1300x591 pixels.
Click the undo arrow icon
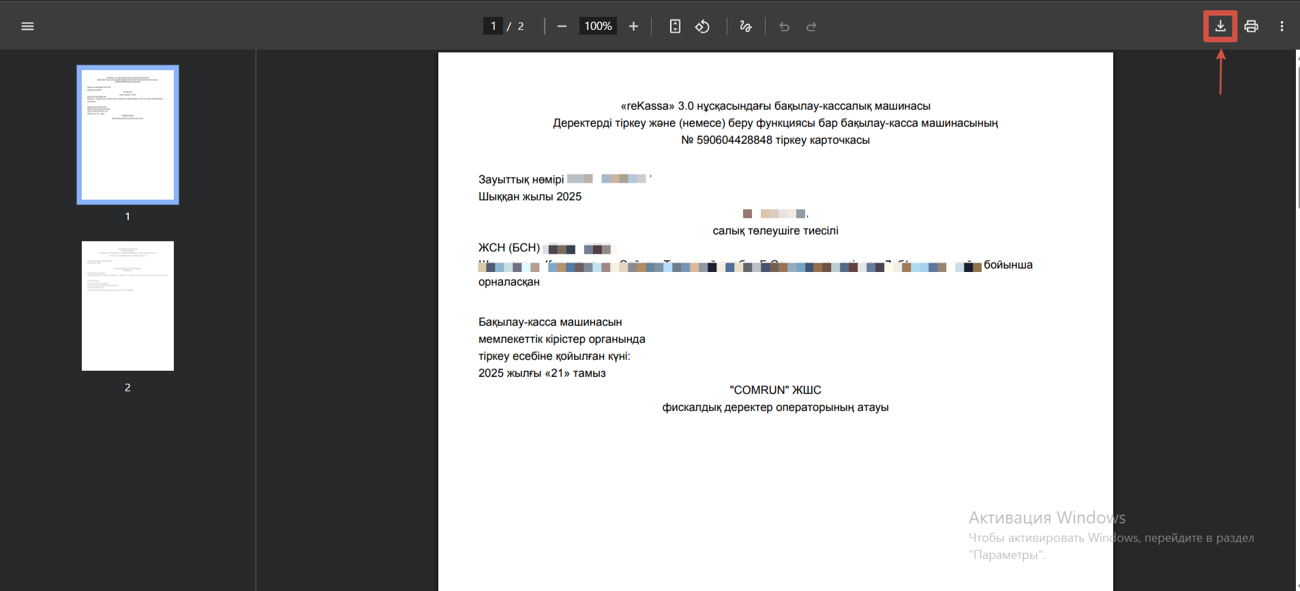click(785, 27)
